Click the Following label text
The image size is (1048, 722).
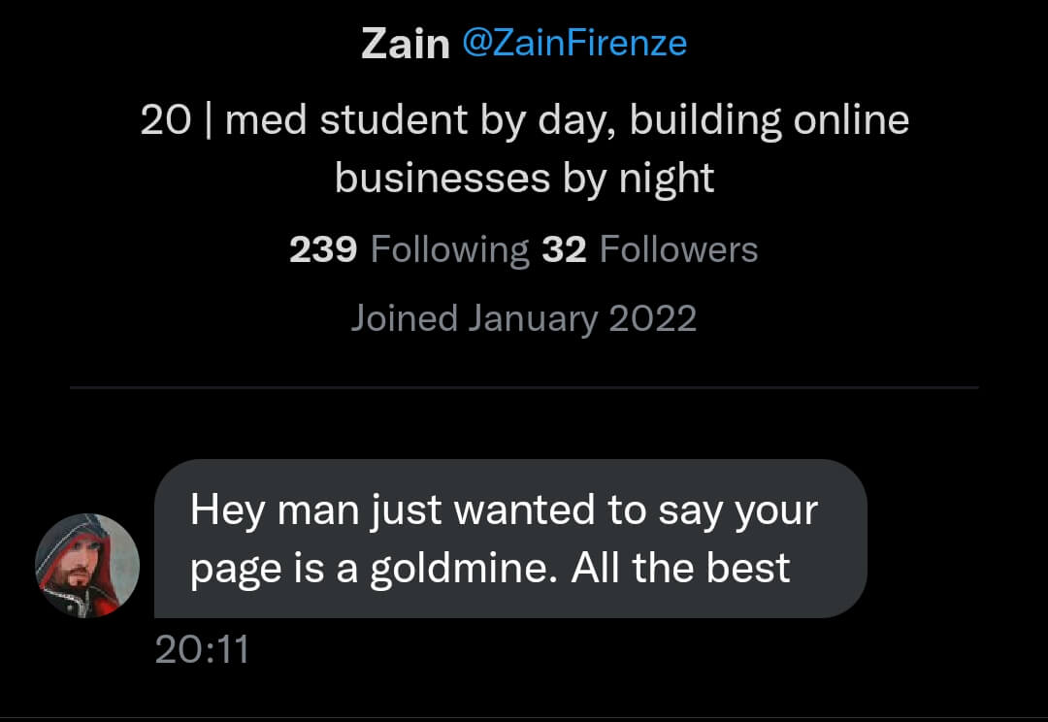pos(447,248)
